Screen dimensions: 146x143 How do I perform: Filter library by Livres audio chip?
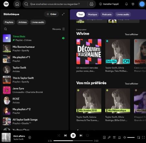38,22
